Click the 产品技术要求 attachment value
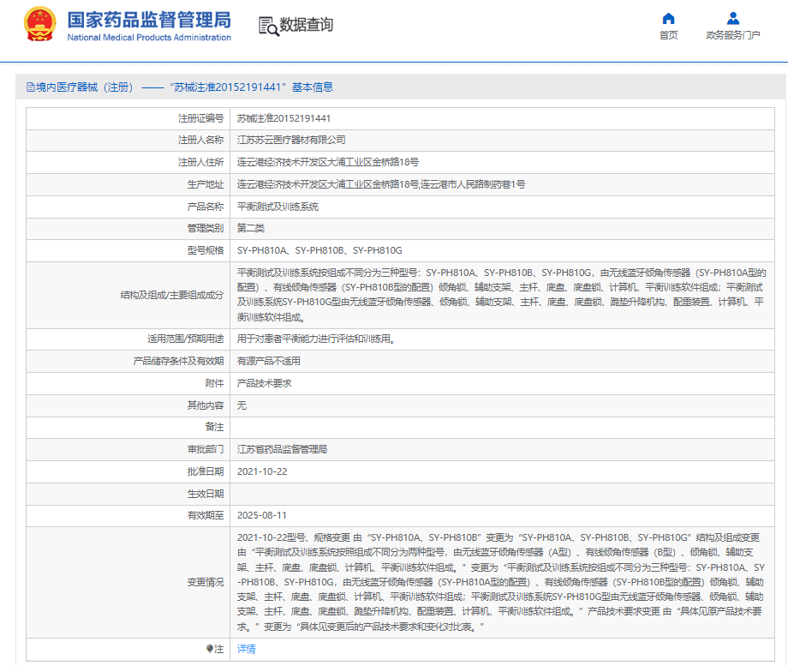788x666 pixels. pyautogui.click(x=265, y=383)
